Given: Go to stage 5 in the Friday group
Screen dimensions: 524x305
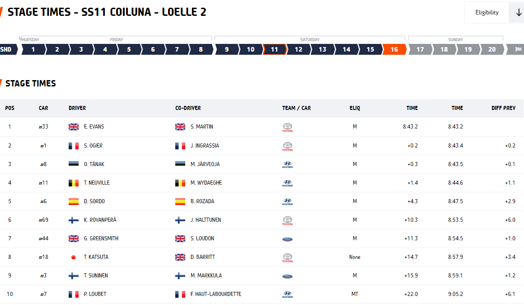Looking at the screenshot, I should tap(129, 49).
